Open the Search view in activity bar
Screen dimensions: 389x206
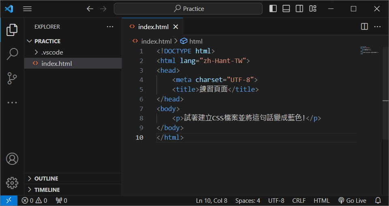click(12, 54)
